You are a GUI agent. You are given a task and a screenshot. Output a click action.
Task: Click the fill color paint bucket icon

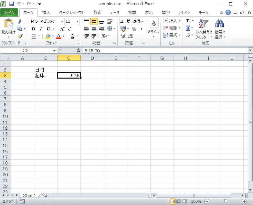click(x=48, y=36)
